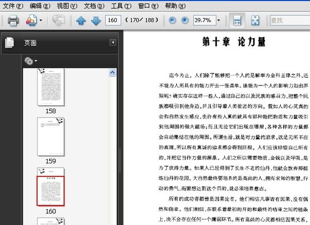This screenshot has width=310, height=225.
Task: Click the Pages panel icon in sidebar
Action: coord(9,43)
